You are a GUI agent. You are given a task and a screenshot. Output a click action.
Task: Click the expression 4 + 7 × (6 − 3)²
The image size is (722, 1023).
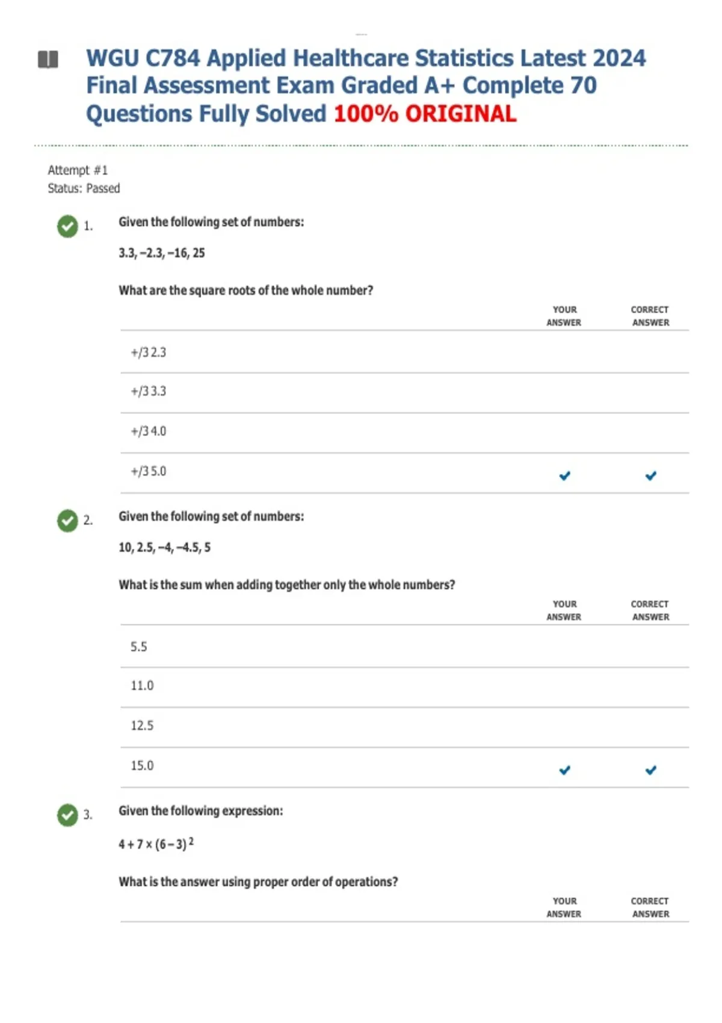(x=156, y=844)
